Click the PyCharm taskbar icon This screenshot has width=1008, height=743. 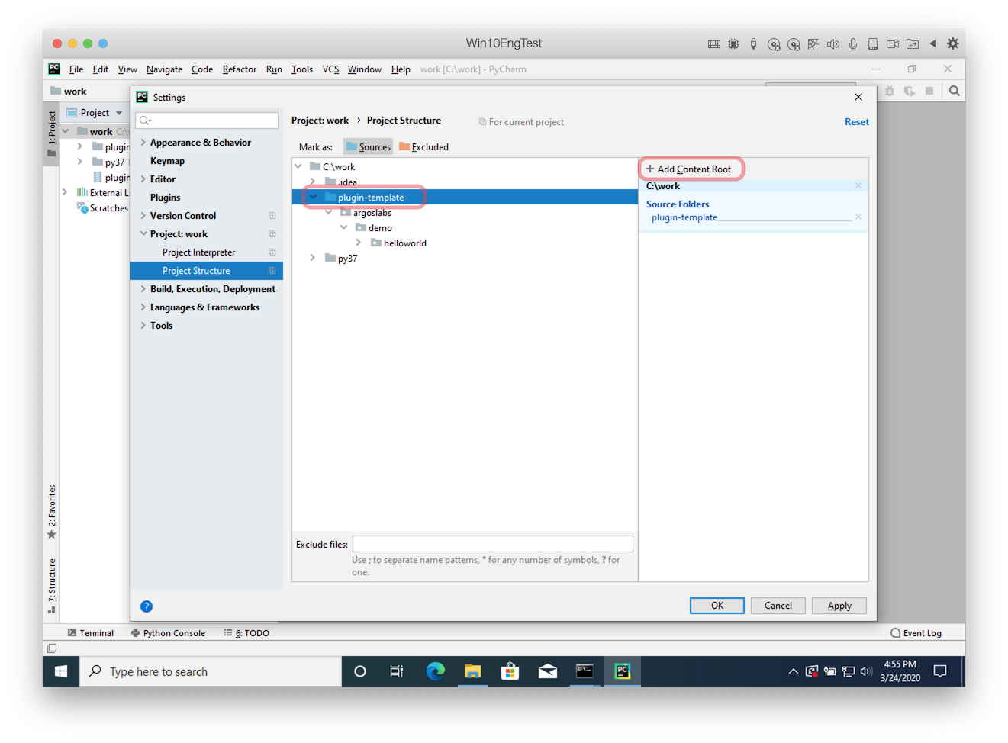(623, 671)
